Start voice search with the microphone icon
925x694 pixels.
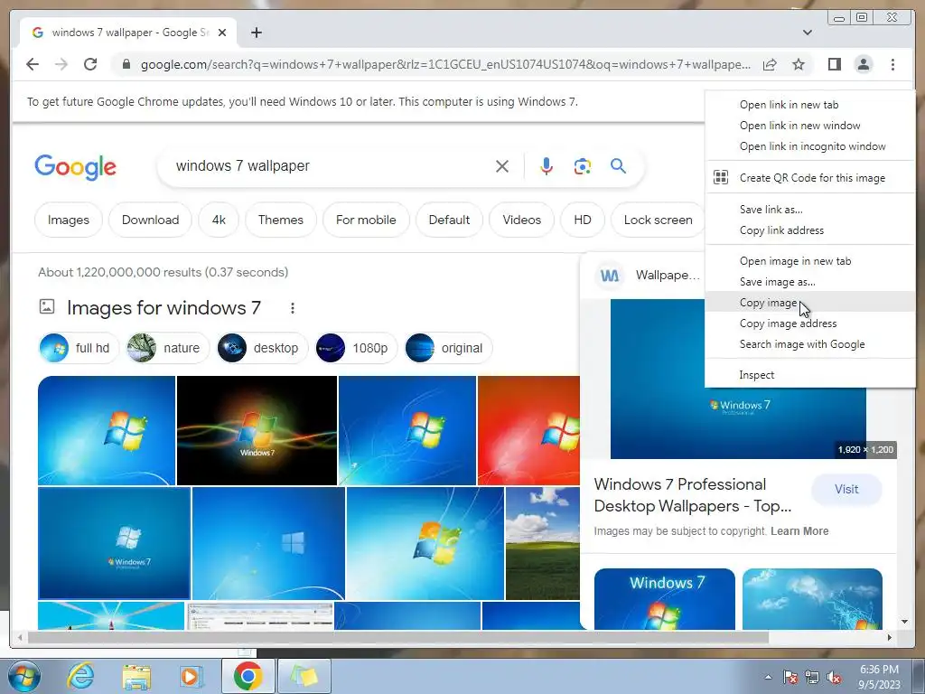[x=547, y=166]
